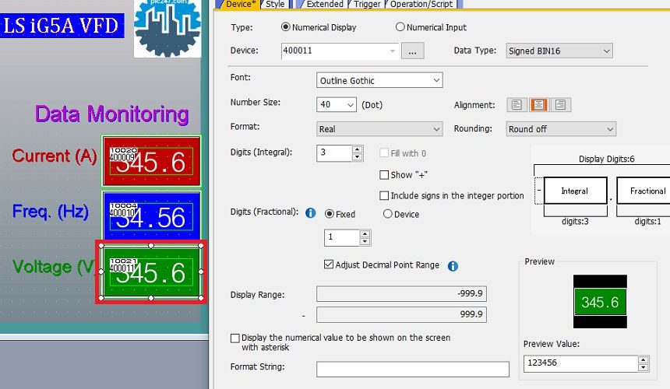Click the Integral box in digits diagram
Screen dimensions: 670x389
coord(575,191)
